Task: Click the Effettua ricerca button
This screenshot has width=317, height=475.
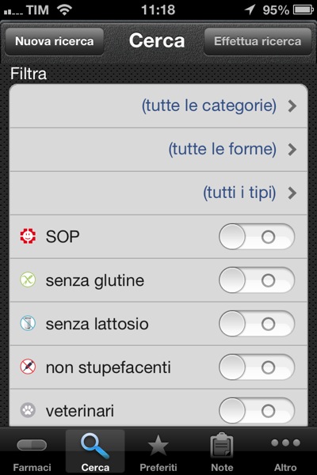Action: tap(258, 41)
